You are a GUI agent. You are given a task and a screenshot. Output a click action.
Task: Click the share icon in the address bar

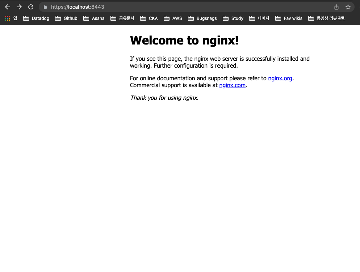coord(336,7)
